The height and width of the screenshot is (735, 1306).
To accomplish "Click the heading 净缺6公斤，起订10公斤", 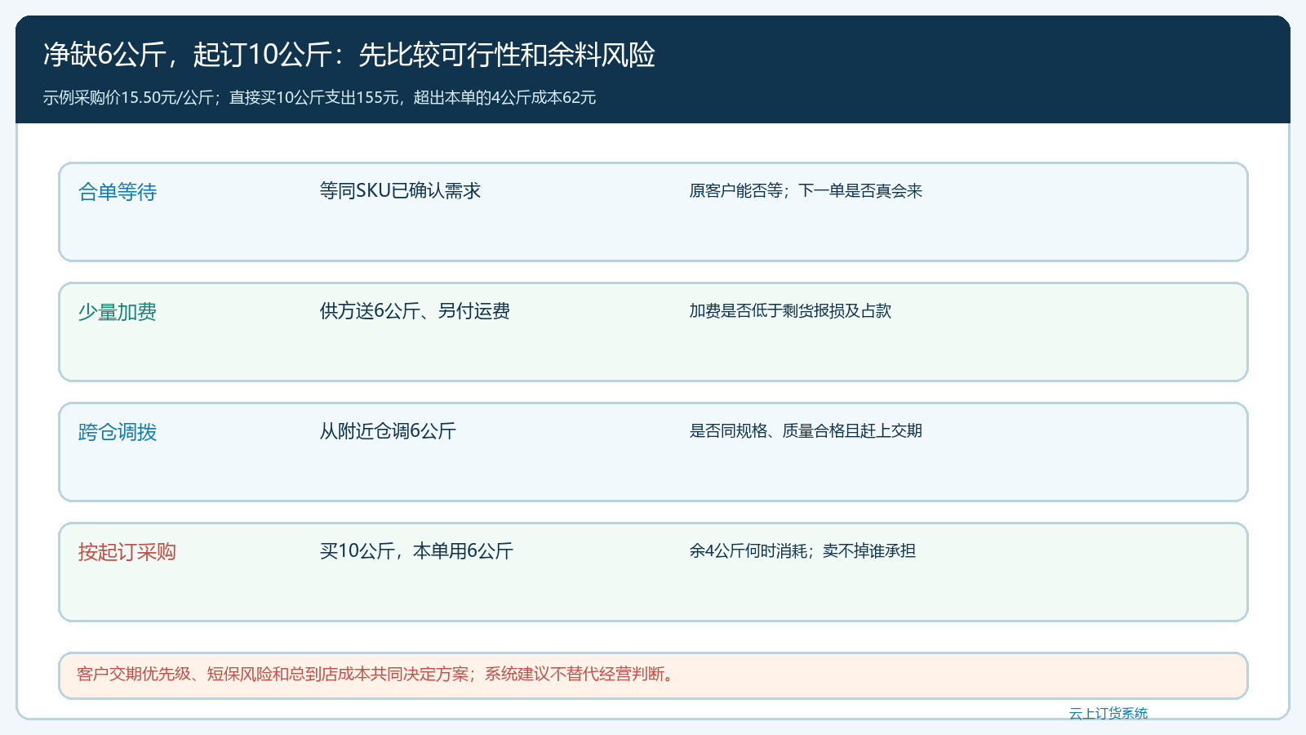I will point(187,55).
